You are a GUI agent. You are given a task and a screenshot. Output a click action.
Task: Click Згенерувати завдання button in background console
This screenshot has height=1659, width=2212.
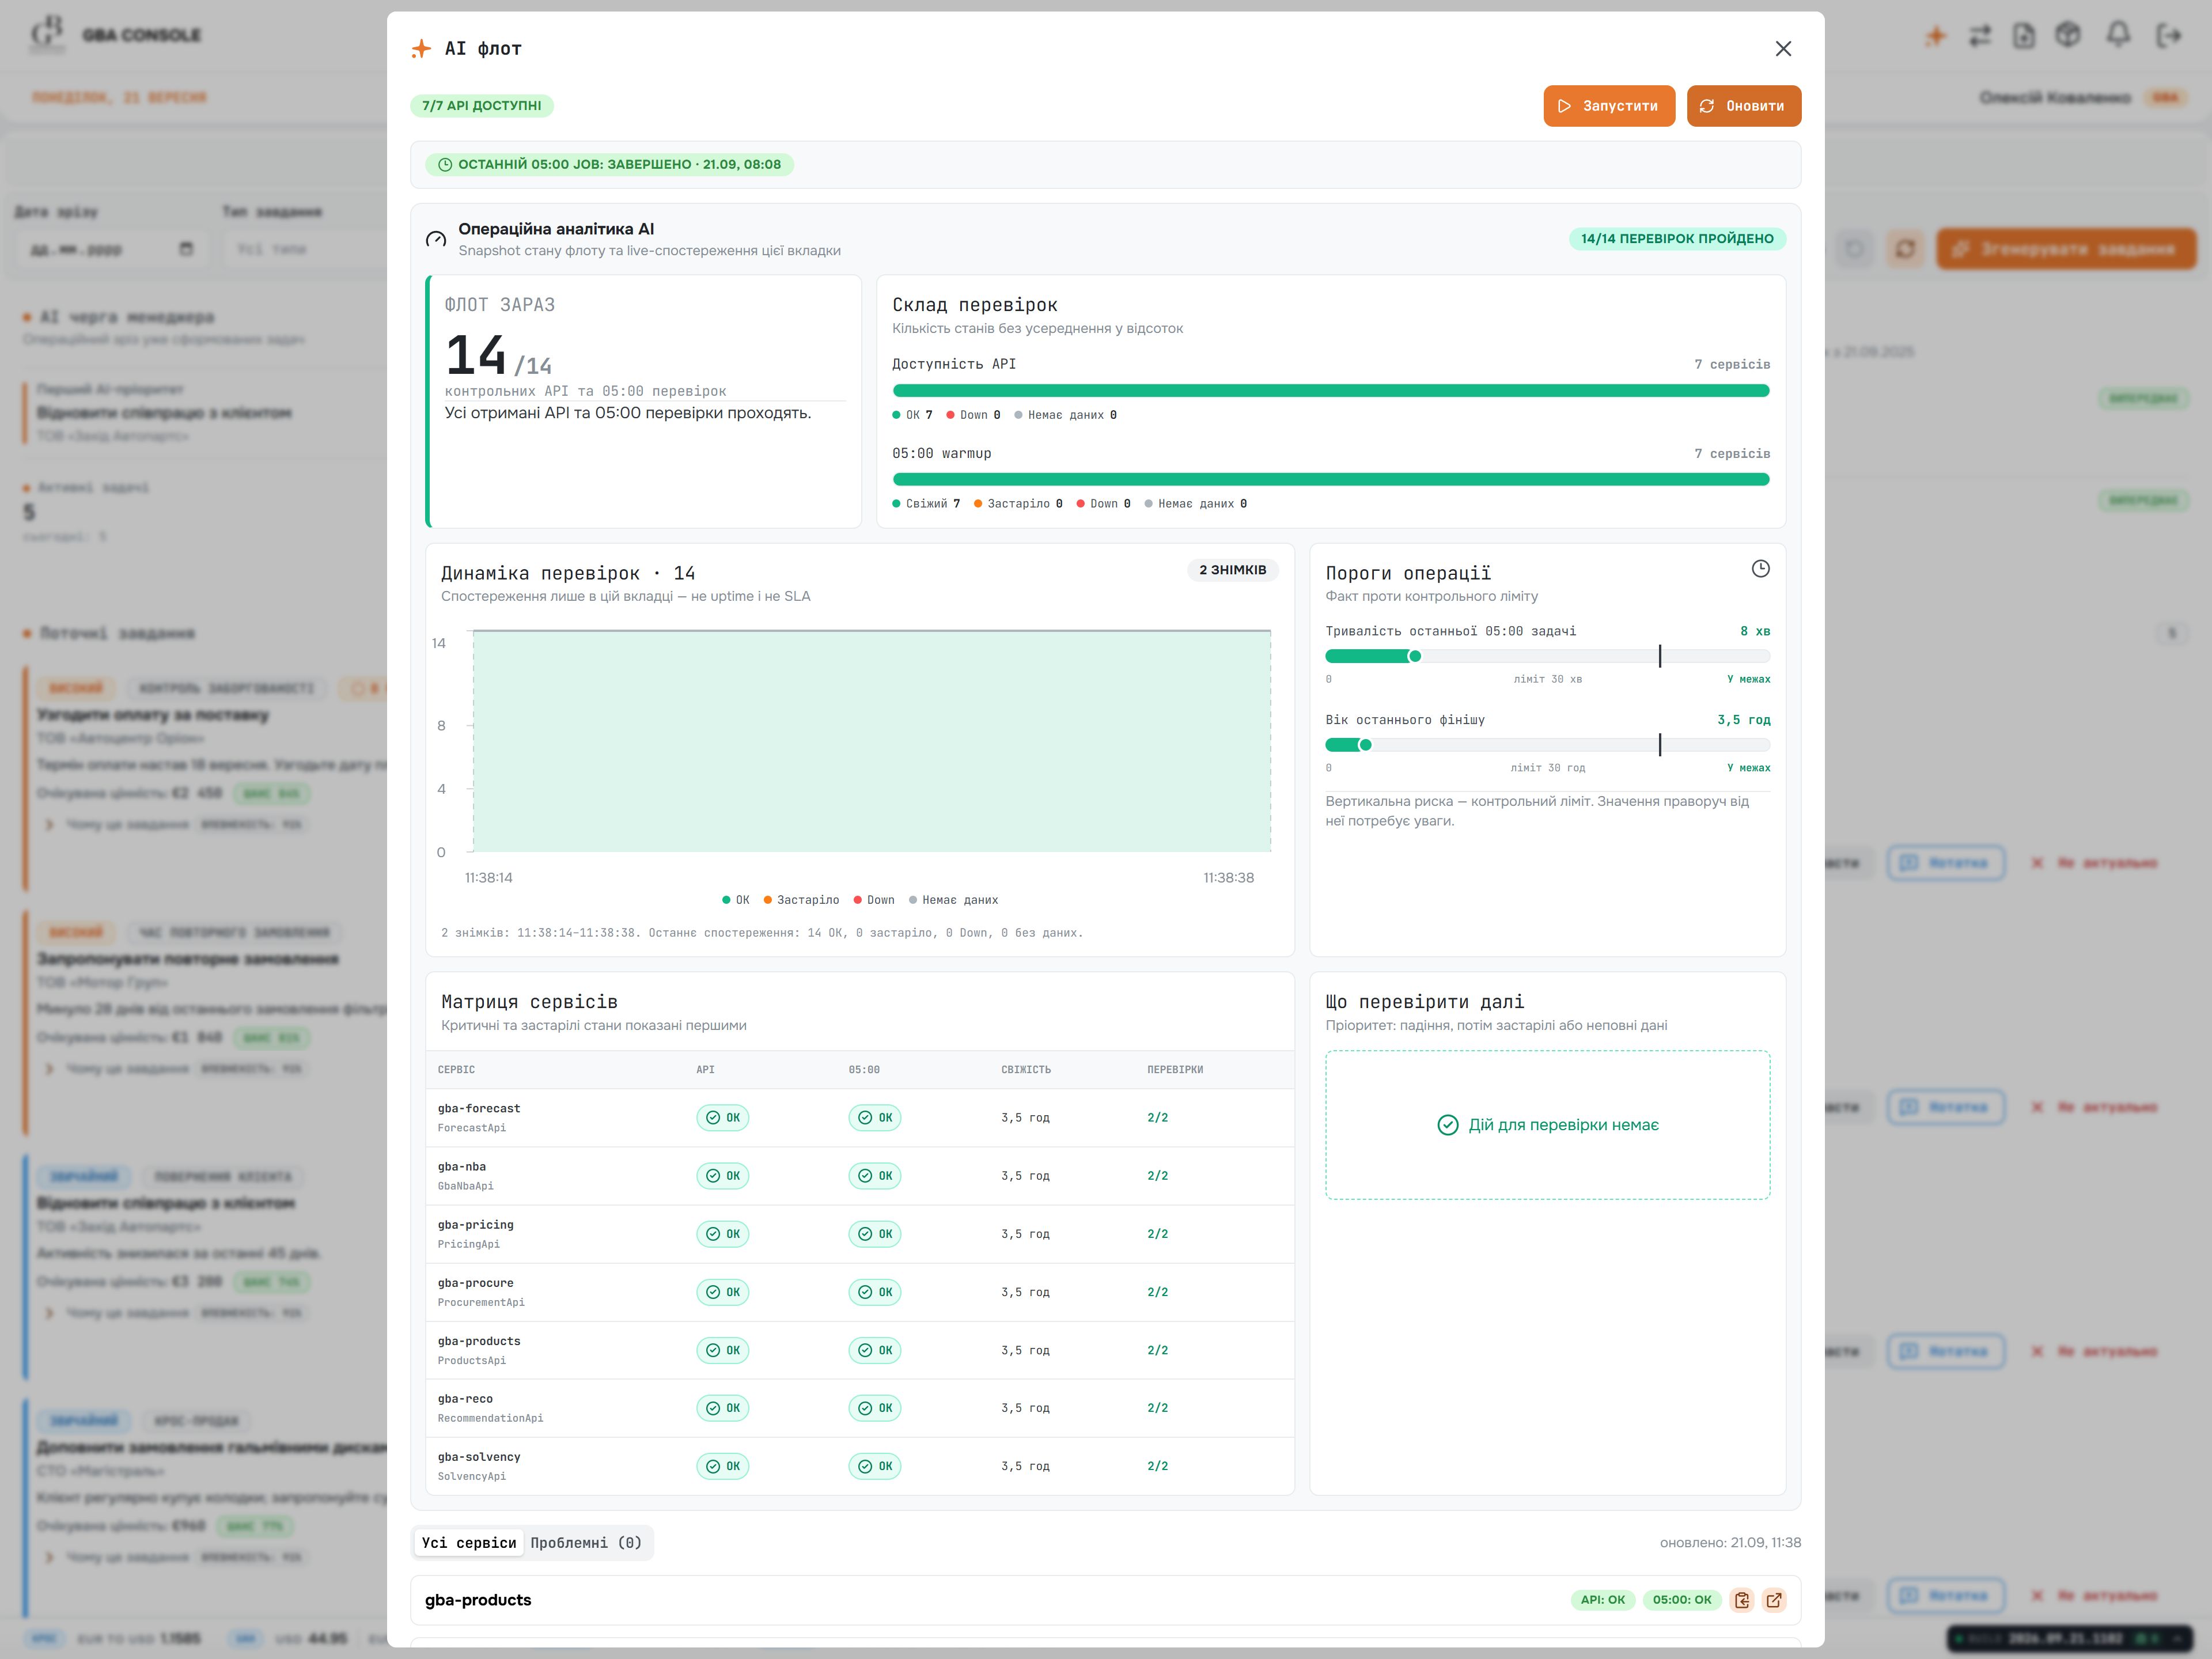(2066, 249)
